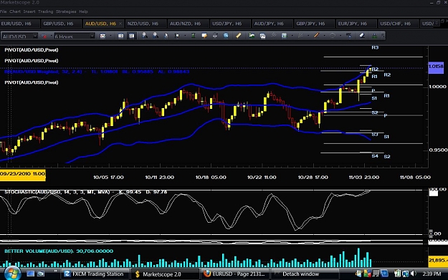Switch to the NZD/USD, H6 tab
The width and height of the screenshot is (448, 280).
point(146,24)
